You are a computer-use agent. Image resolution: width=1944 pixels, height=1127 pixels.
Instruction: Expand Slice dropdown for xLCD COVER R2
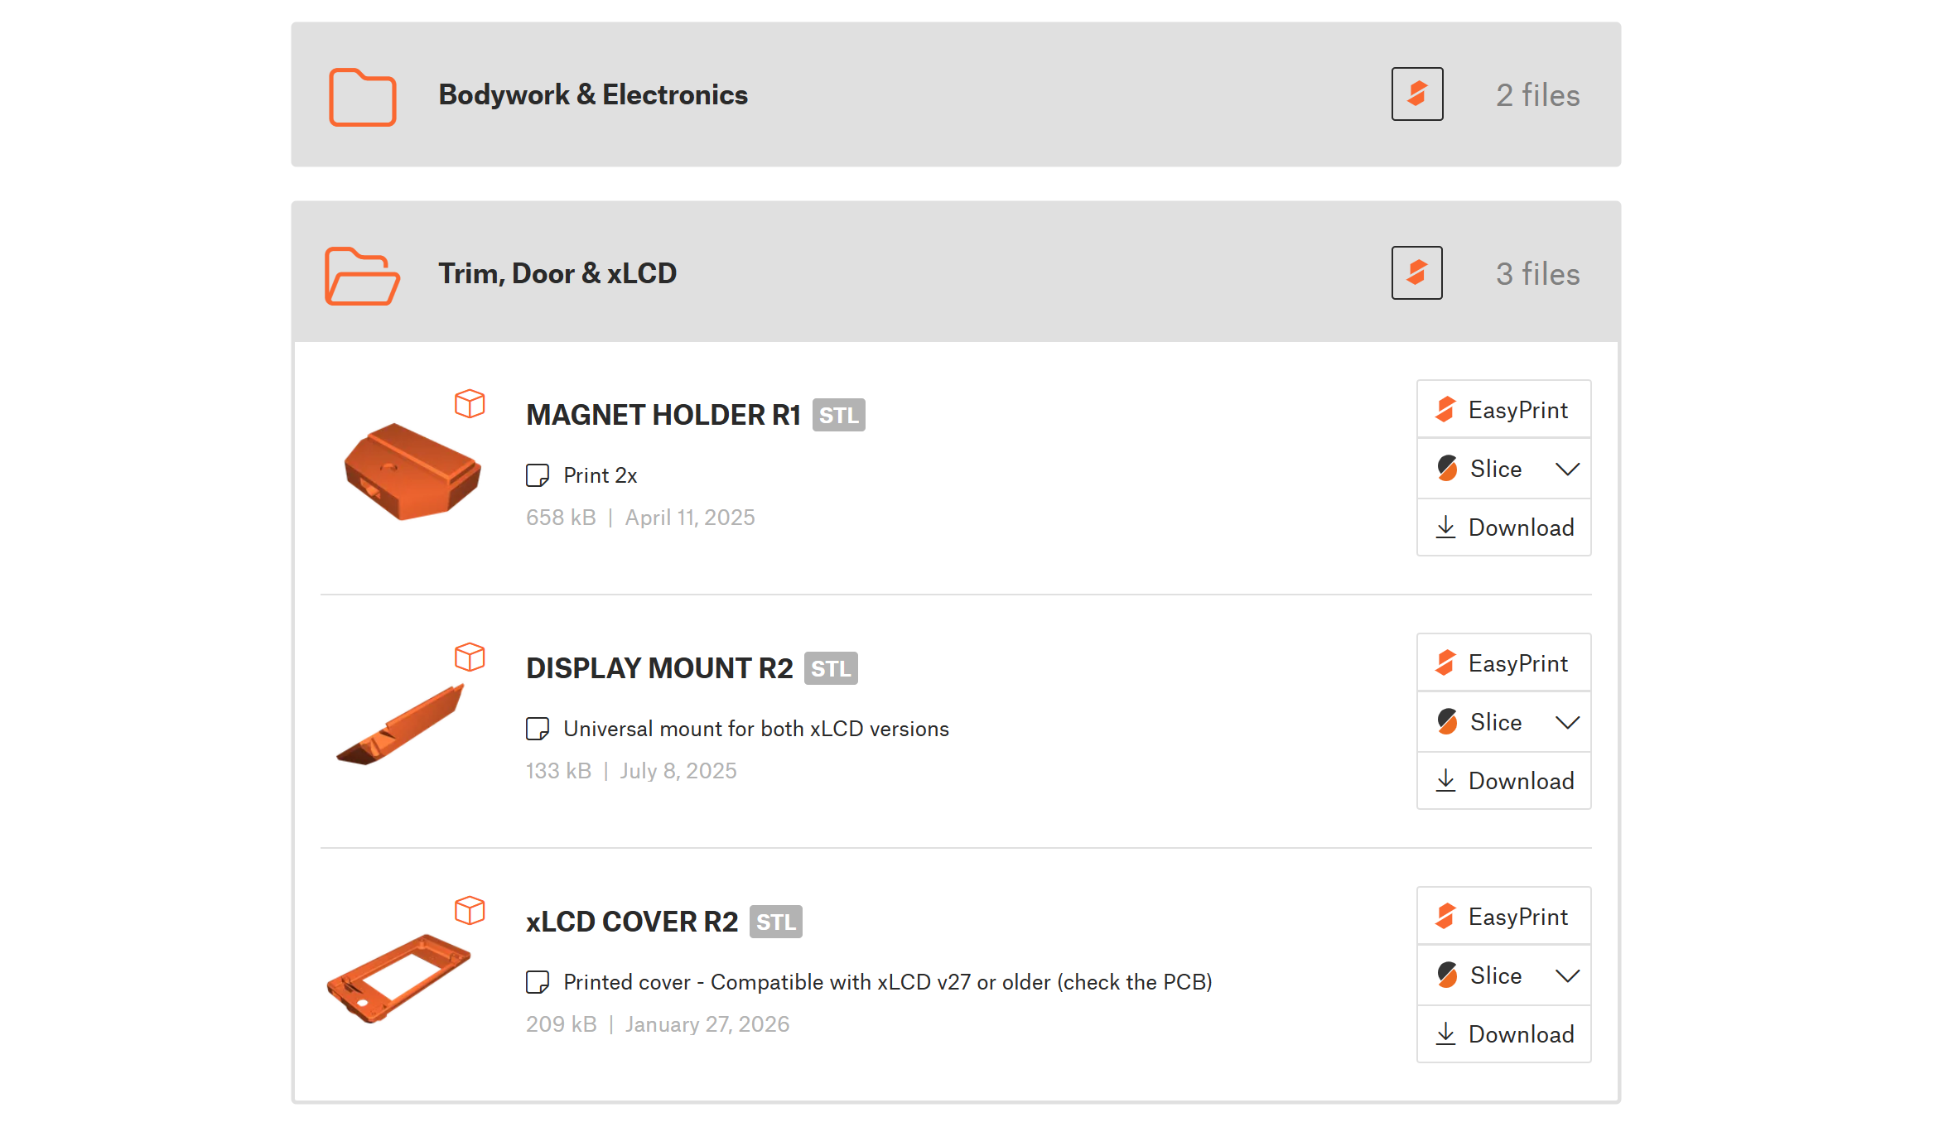(1567, 976)
